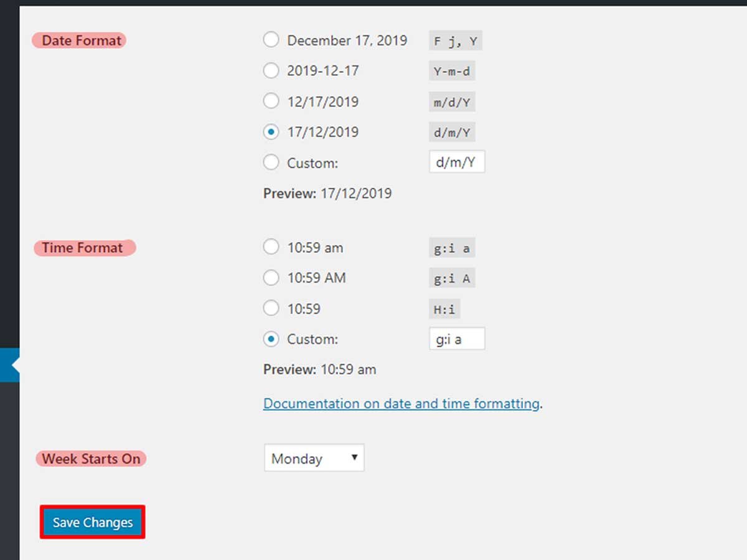Click inside the custom date format field

(x=456, y=162)
